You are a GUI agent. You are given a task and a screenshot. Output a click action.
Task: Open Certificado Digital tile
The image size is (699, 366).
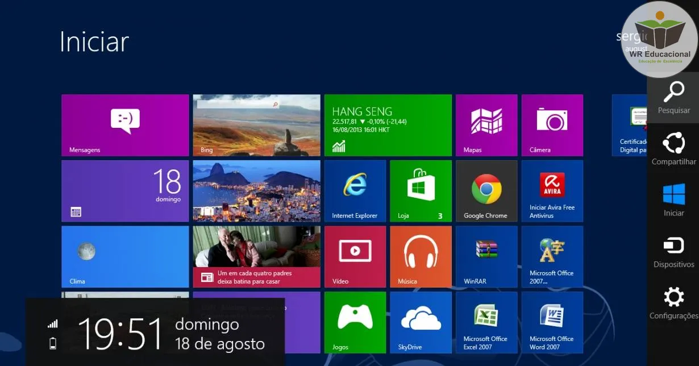click(630, 125)
